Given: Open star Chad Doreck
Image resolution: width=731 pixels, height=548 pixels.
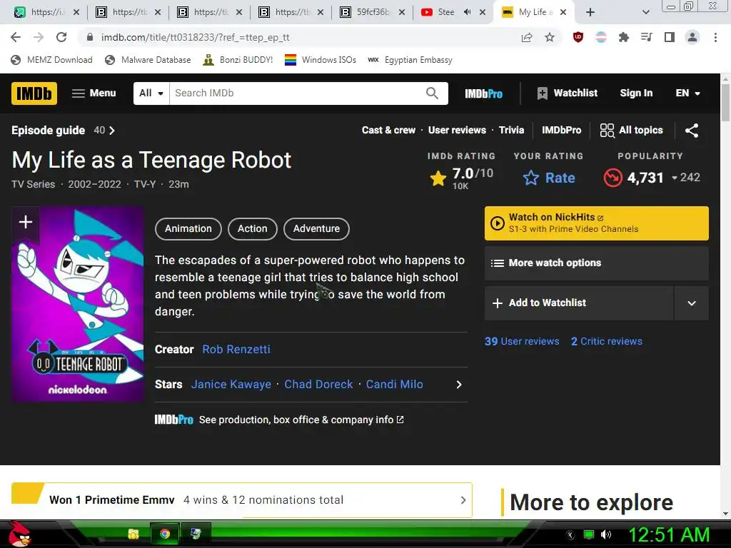Looking at the screenshot, I should click(318, 385).
